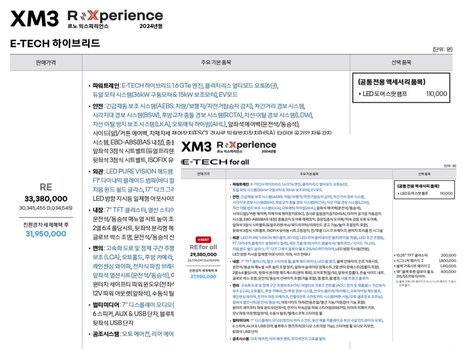Click the RE trim price 33,380,000
Viewport: 466px width, 349px height.
point(46,199)
